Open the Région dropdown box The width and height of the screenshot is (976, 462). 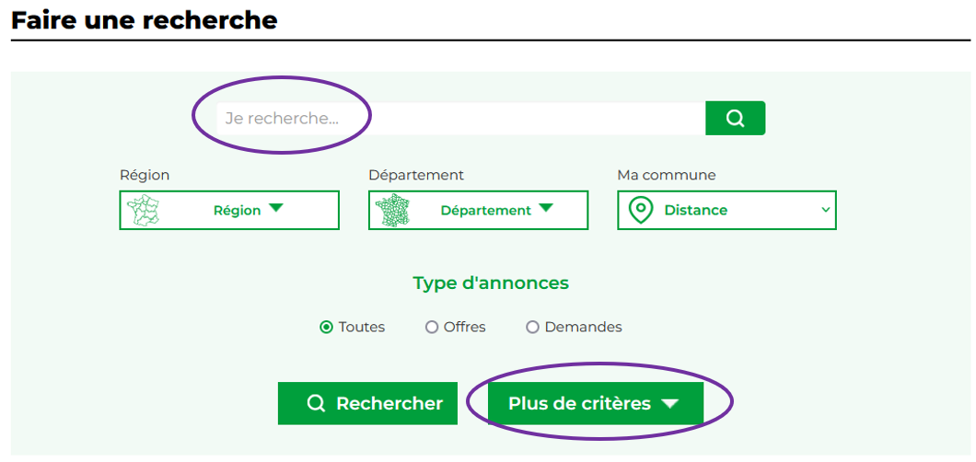(x=229, y=210)
